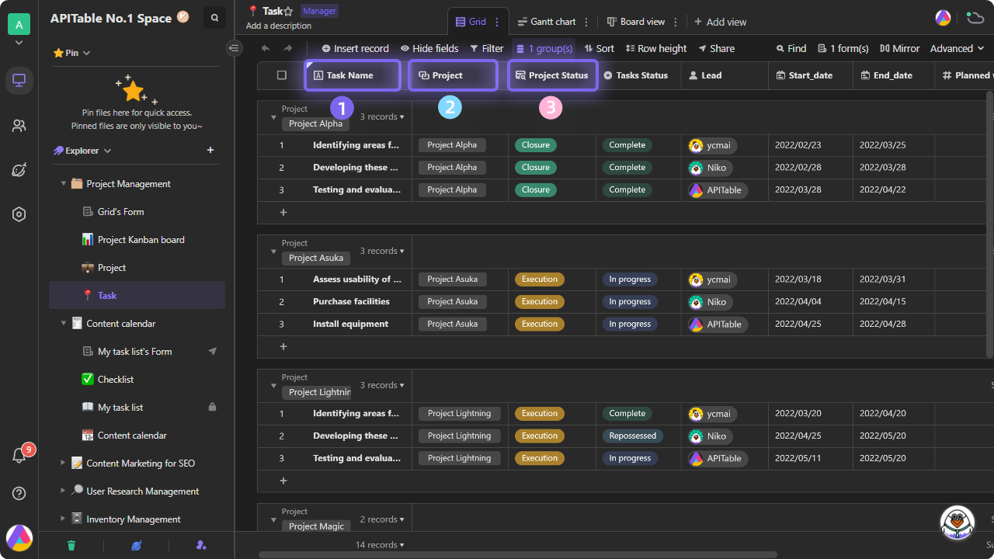Open Row height setting
This screenshot has height=559, width=994.
click(x=656, y=48)
